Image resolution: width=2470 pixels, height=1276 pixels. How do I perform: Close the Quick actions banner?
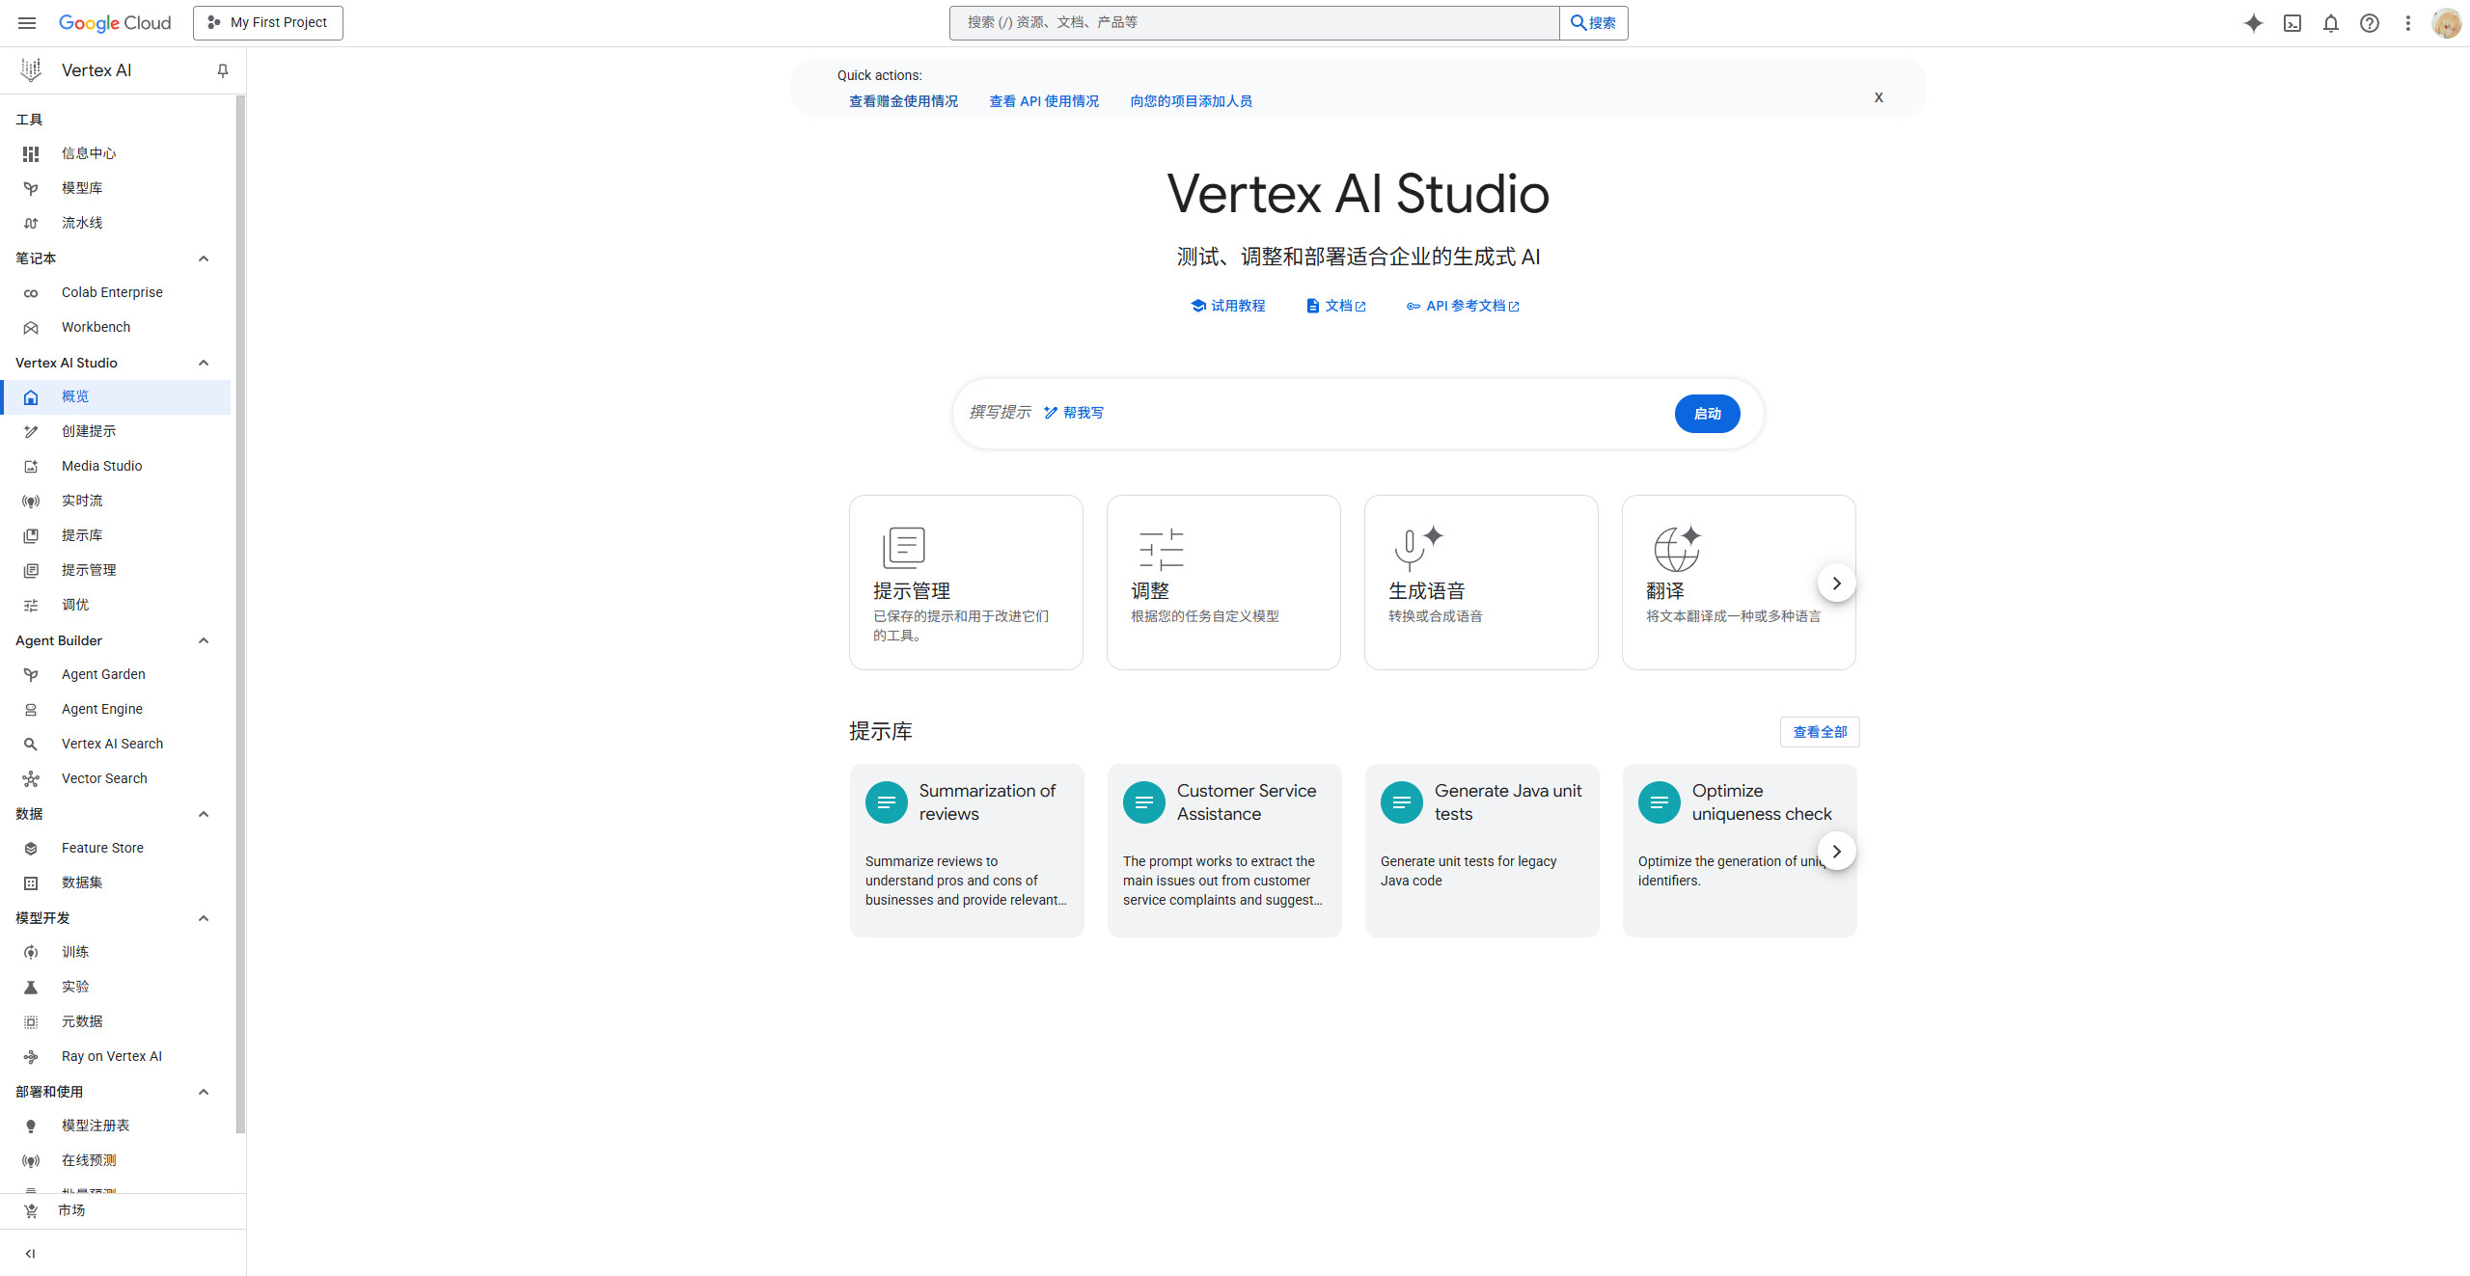coord(1879,97)
